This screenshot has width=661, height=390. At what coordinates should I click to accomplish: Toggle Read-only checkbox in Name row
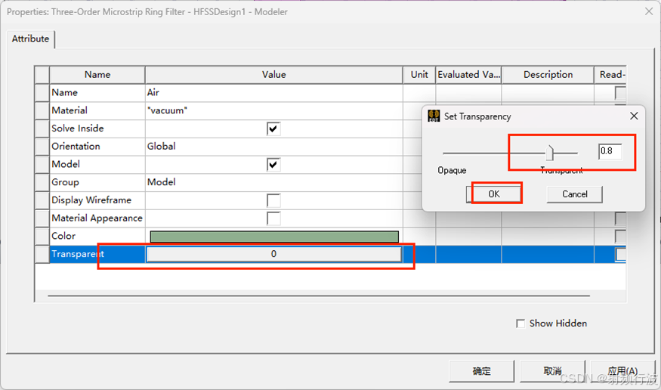[620, 93]
